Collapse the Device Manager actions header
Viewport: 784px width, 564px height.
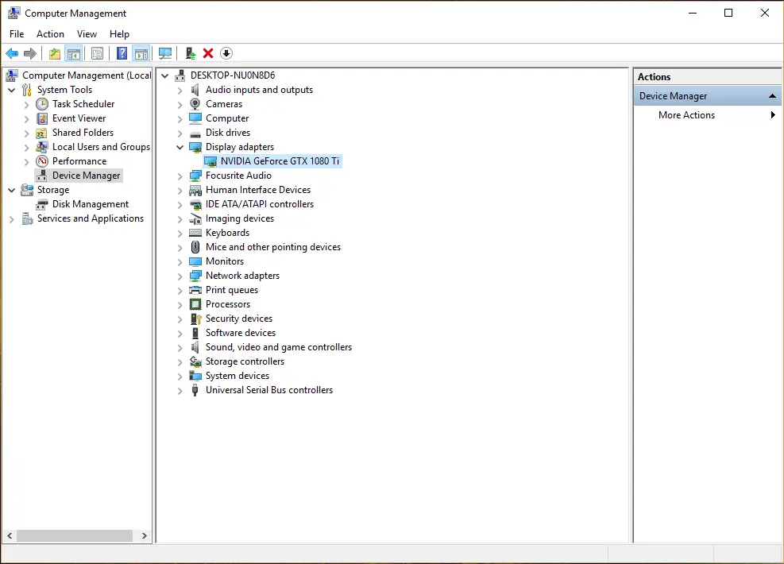pos(772,96)
